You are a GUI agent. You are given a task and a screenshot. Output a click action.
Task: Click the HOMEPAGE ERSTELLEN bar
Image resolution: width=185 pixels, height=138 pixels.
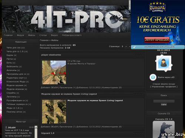click(x=158, y=47)
